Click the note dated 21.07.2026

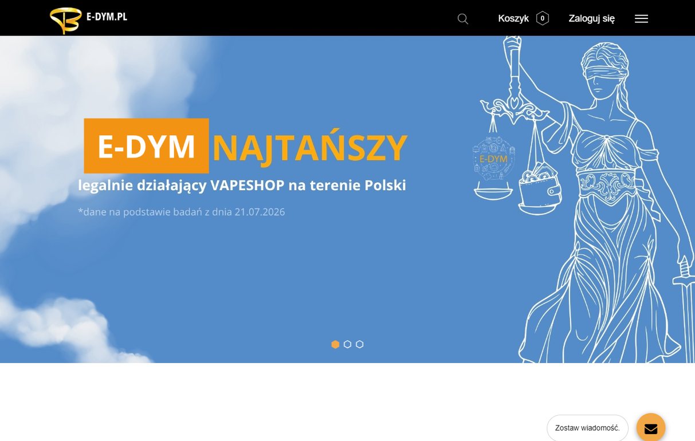coord(181,212)
